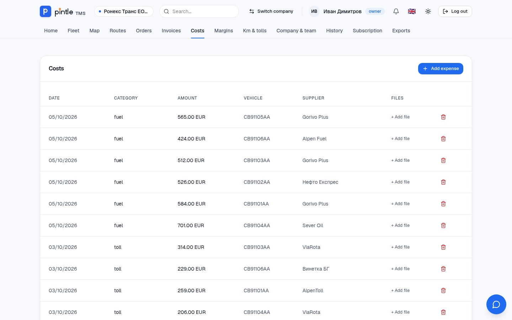Open the Subscription tab
The image size is (512, 320).
(x=368, y=31)
